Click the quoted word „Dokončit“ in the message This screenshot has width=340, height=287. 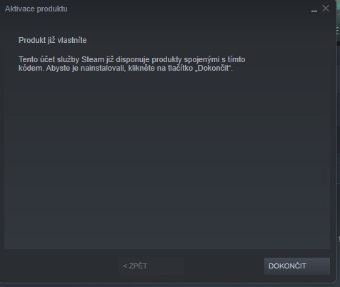(214, 68)
